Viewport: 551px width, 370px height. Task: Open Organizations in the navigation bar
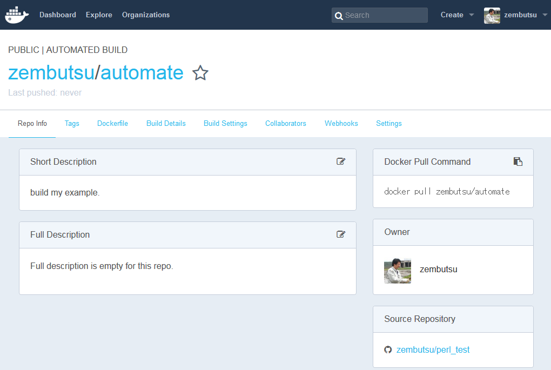(x=146, y=15)
